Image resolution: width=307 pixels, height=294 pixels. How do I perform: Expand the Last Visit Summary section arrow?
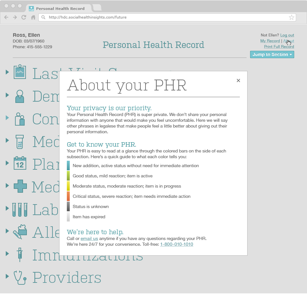(7, 72)
